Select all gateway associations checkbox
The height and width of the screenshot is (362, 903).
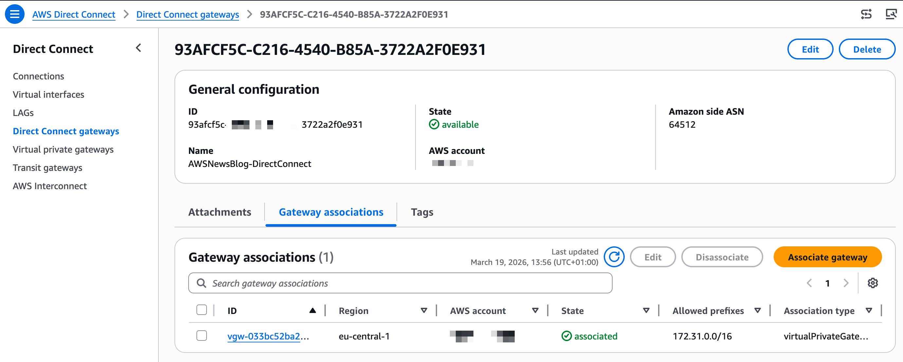click(x=202, y=310)
